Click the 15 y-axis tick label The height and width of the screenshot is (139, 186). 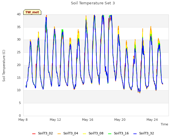(19, 78)
